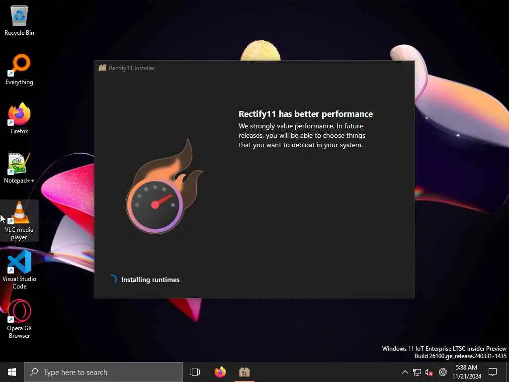This screenshot has width=509, height=382.
Task: Click the Show desktop strip at taskbar end
Action: (x=508, y=372)
